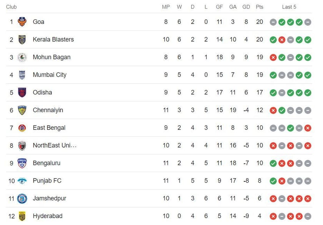323x225 pixels.
Task: Expand NorthEast United's truncated team name
Action: pyautogui.click(x=55, y=145)
